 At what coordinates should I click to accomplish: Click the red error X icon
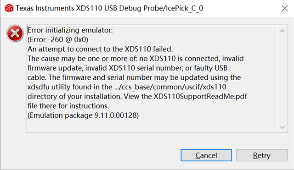click(x=15, y=33)
